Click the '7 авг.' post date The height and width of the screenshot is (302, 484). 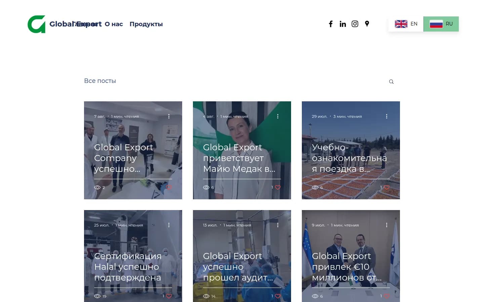click(99, 116)
